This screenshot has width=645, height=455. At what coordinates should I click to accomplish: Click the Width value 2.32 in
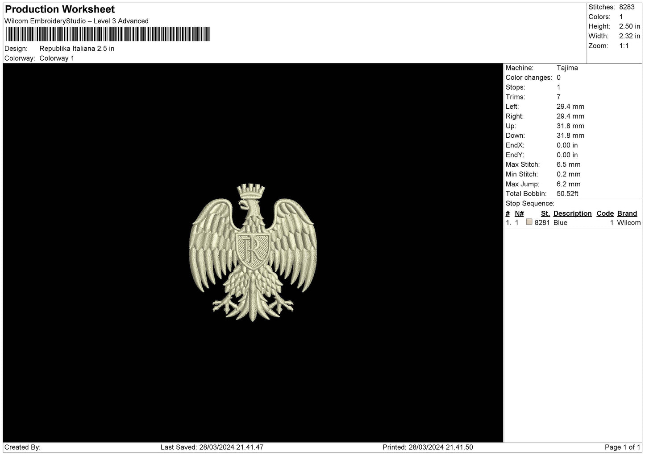pos(629,36)
